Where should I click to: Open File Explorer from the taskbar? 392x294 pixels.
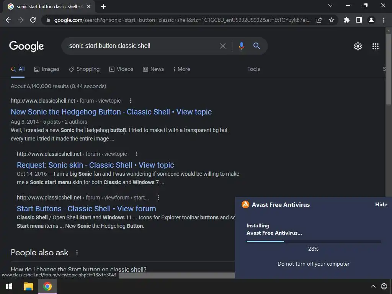pos(28,286)
